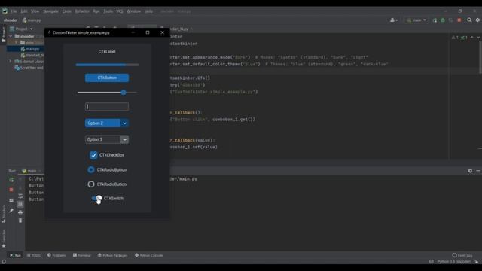Viewport: 482px width, 271px height.
Task: Open Run panel settings gear
Action: pyautogui.click(x=470, y=171)
